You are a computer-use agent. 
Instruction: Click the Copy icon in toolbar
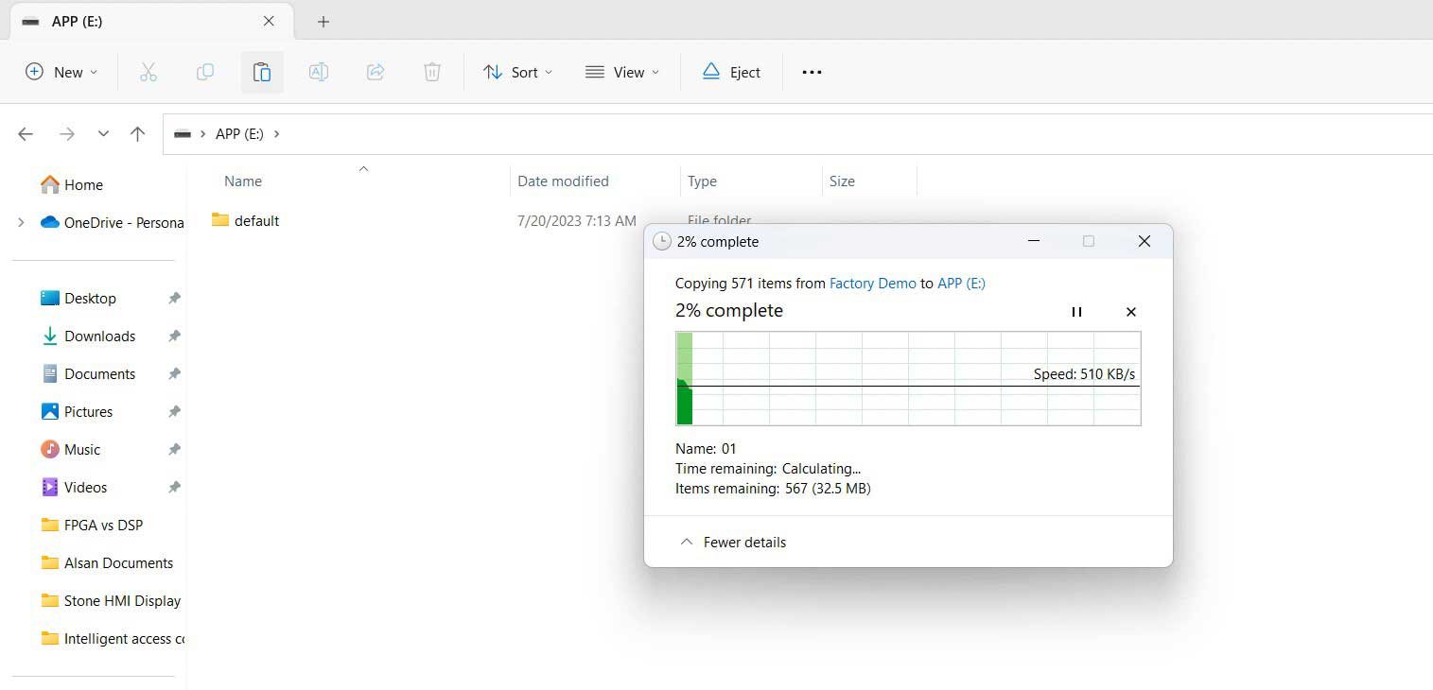coord(205,72)
